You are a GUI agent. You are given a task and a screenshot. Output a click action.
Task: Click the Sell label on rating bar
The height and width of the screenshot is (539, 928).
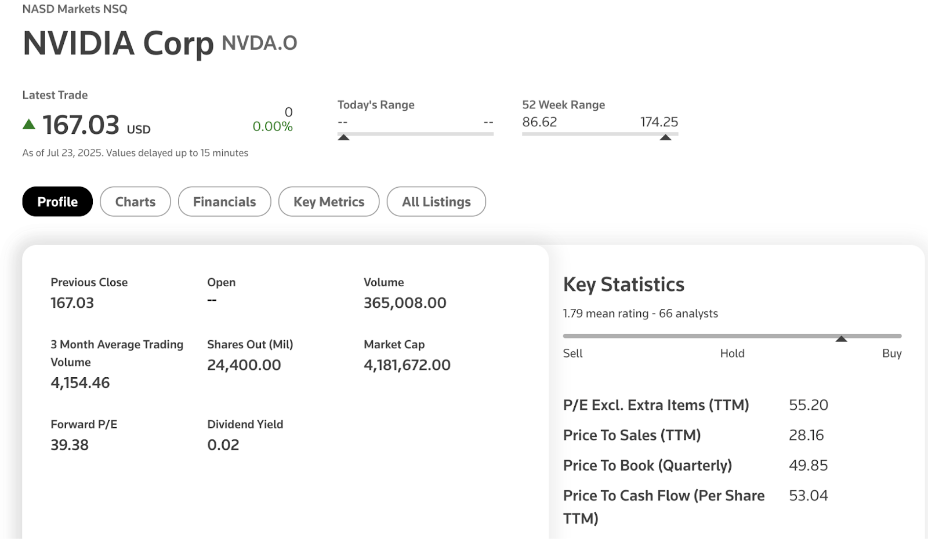click(572, 353)
